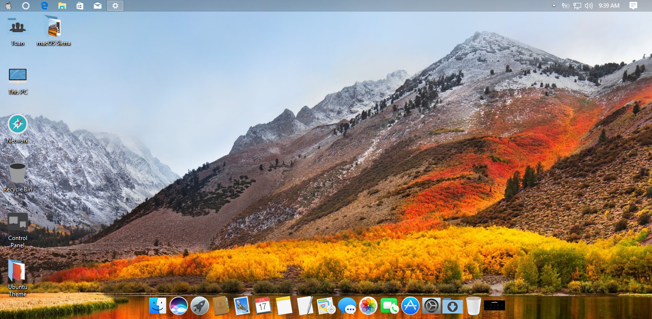Open the Mail stamp icon in dock

[242, 306]
